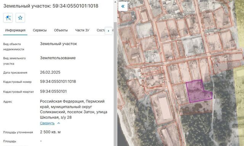Screen dimensions: 244x146
Task: Click the parcel title 59:34:0550101:1018 heading
Action: (x=51, y=6)
